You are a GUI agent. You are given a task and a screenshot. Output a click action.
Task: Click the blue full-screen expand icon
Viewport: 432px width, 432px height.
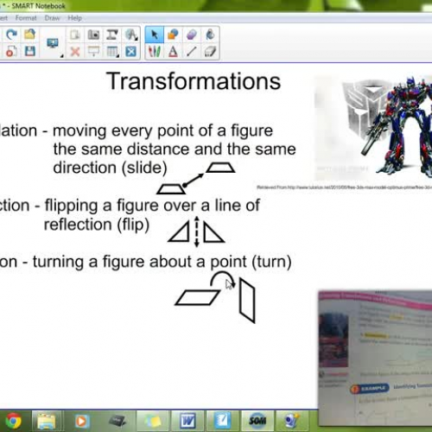click(x=130, y=52)
